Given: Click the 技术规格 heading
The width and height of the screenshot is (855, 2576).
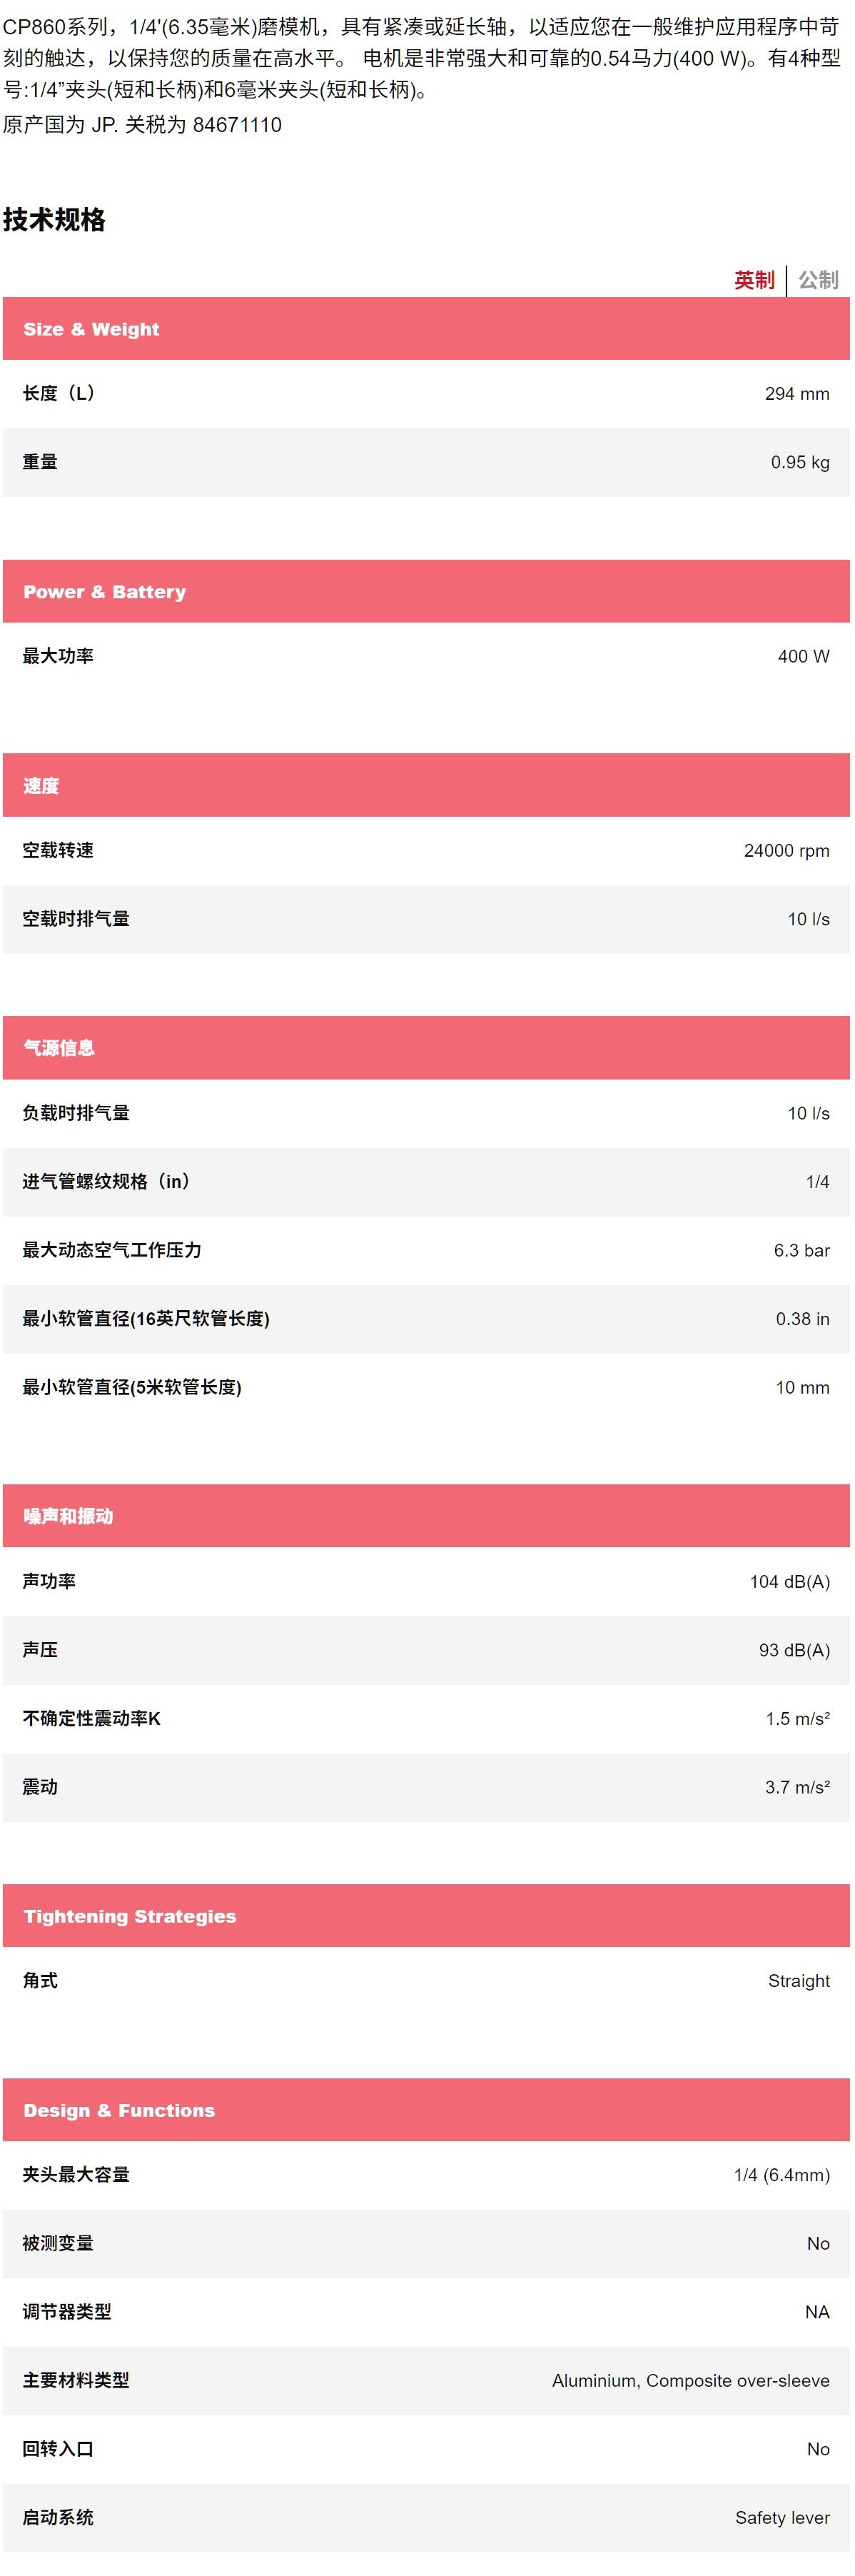Looking at the screenshot, I should click(x=55, y=220).
